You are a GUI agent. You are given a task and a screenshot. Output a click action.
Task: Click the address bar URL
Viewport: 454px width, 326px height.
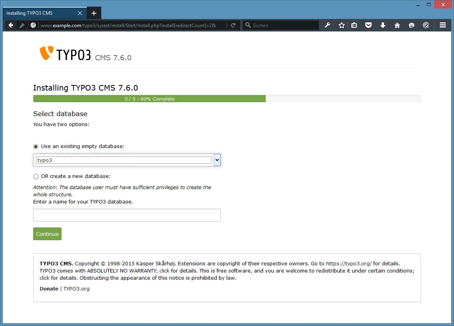[x=128, y=26]
